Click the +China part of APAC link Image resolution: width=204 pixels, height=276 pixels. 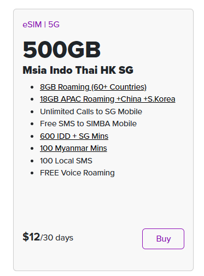pos(129,99)
